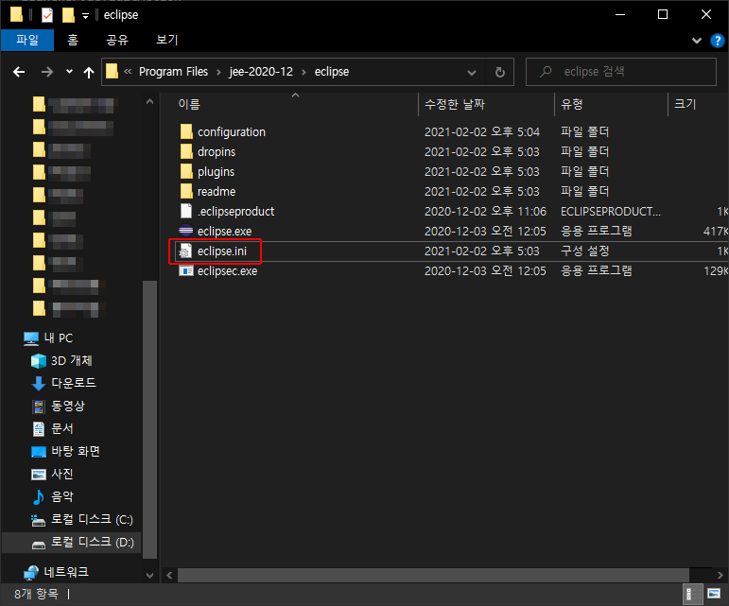This screenshot has height=606, width=729.
Task: Open 로컬 디스크 (D:) drive
Action: (x=83, y=543)
